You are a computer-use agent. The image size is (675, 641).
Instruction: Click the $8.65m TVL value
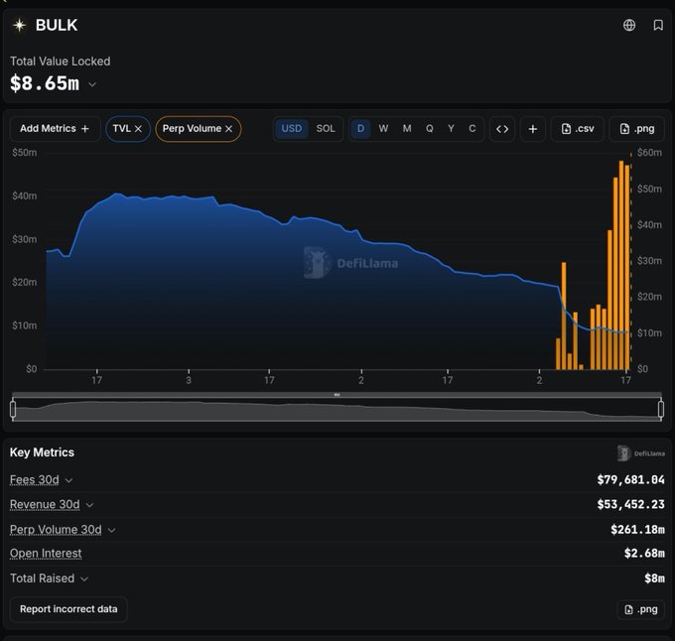pos(45,83)
